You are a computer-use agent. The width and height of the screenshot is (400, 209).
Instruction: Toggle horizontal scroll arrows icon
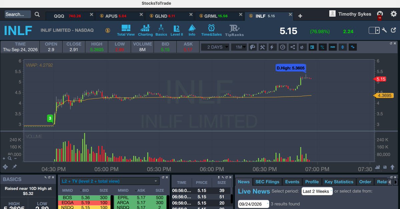[352, 47]
